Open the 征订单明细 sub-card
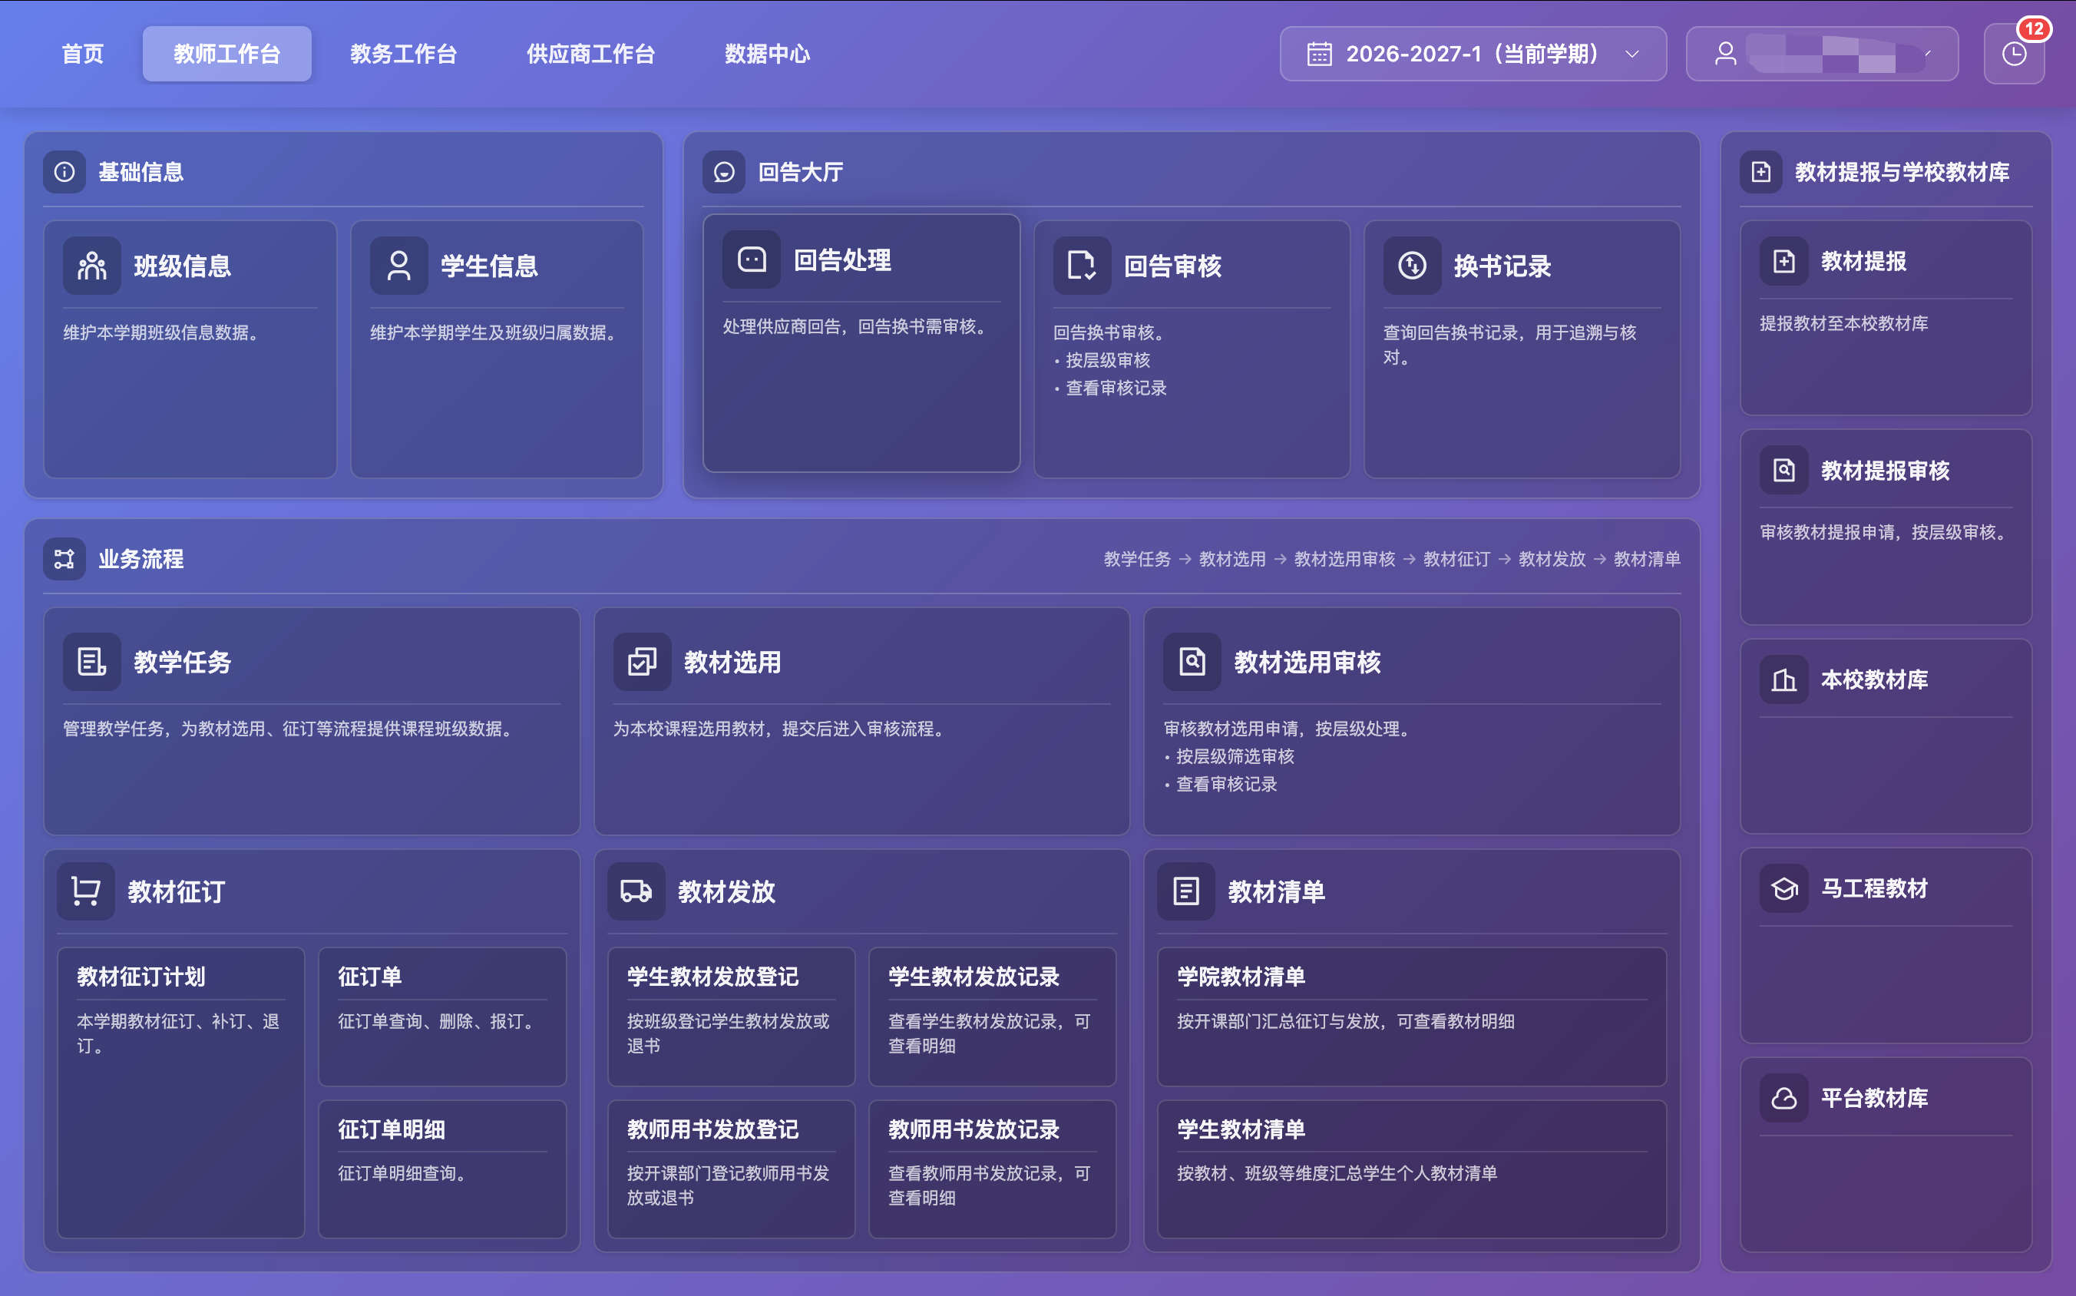Image resolution: width=2076 pixels, height=1296 pixels. [442, 1169]
